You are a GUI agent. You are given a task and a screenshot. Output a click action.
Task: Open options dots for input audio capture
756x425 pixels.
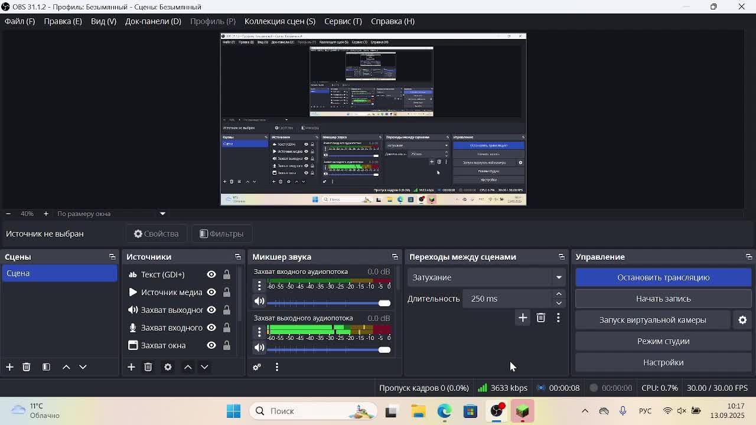tap(259, 286)
